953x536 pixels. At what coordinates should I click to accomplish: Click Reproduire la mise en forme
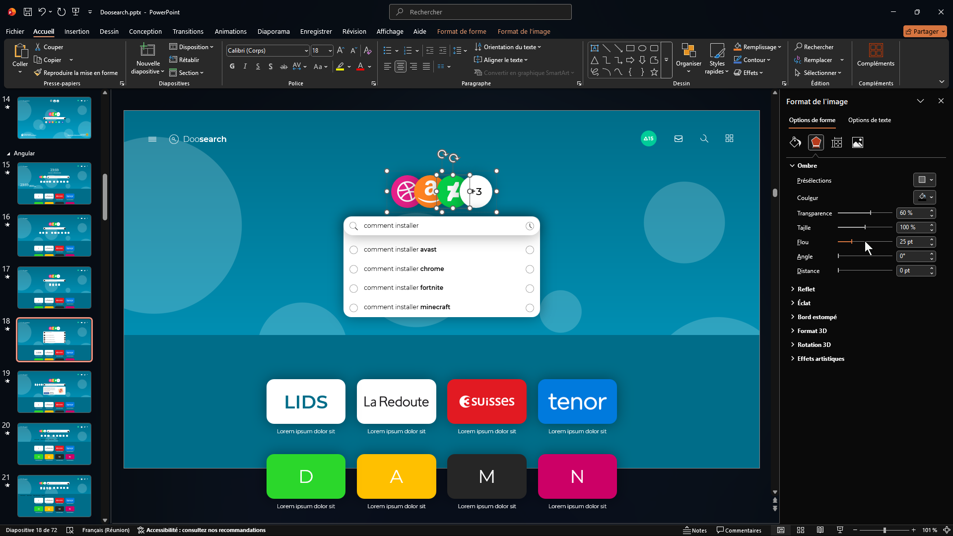click(76, 73)
